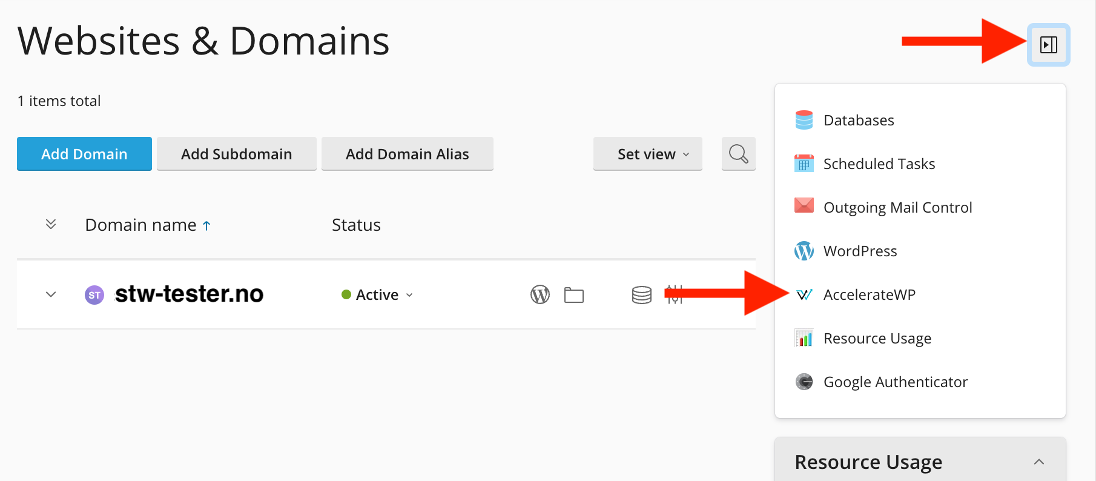Viewport: 1096px width, 481px height.
Task: Expand the stw-tester.no row chevron
Action: [x=51, y=294]
